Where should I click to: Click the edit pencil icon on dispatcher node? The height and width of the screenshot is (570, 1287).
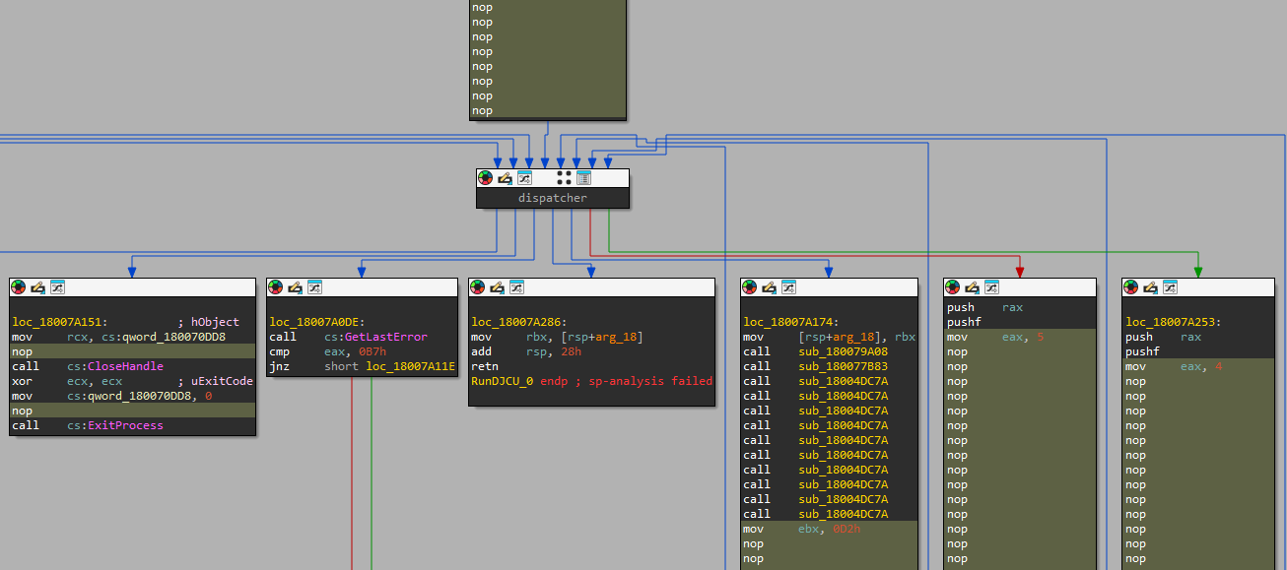point(505,178)
